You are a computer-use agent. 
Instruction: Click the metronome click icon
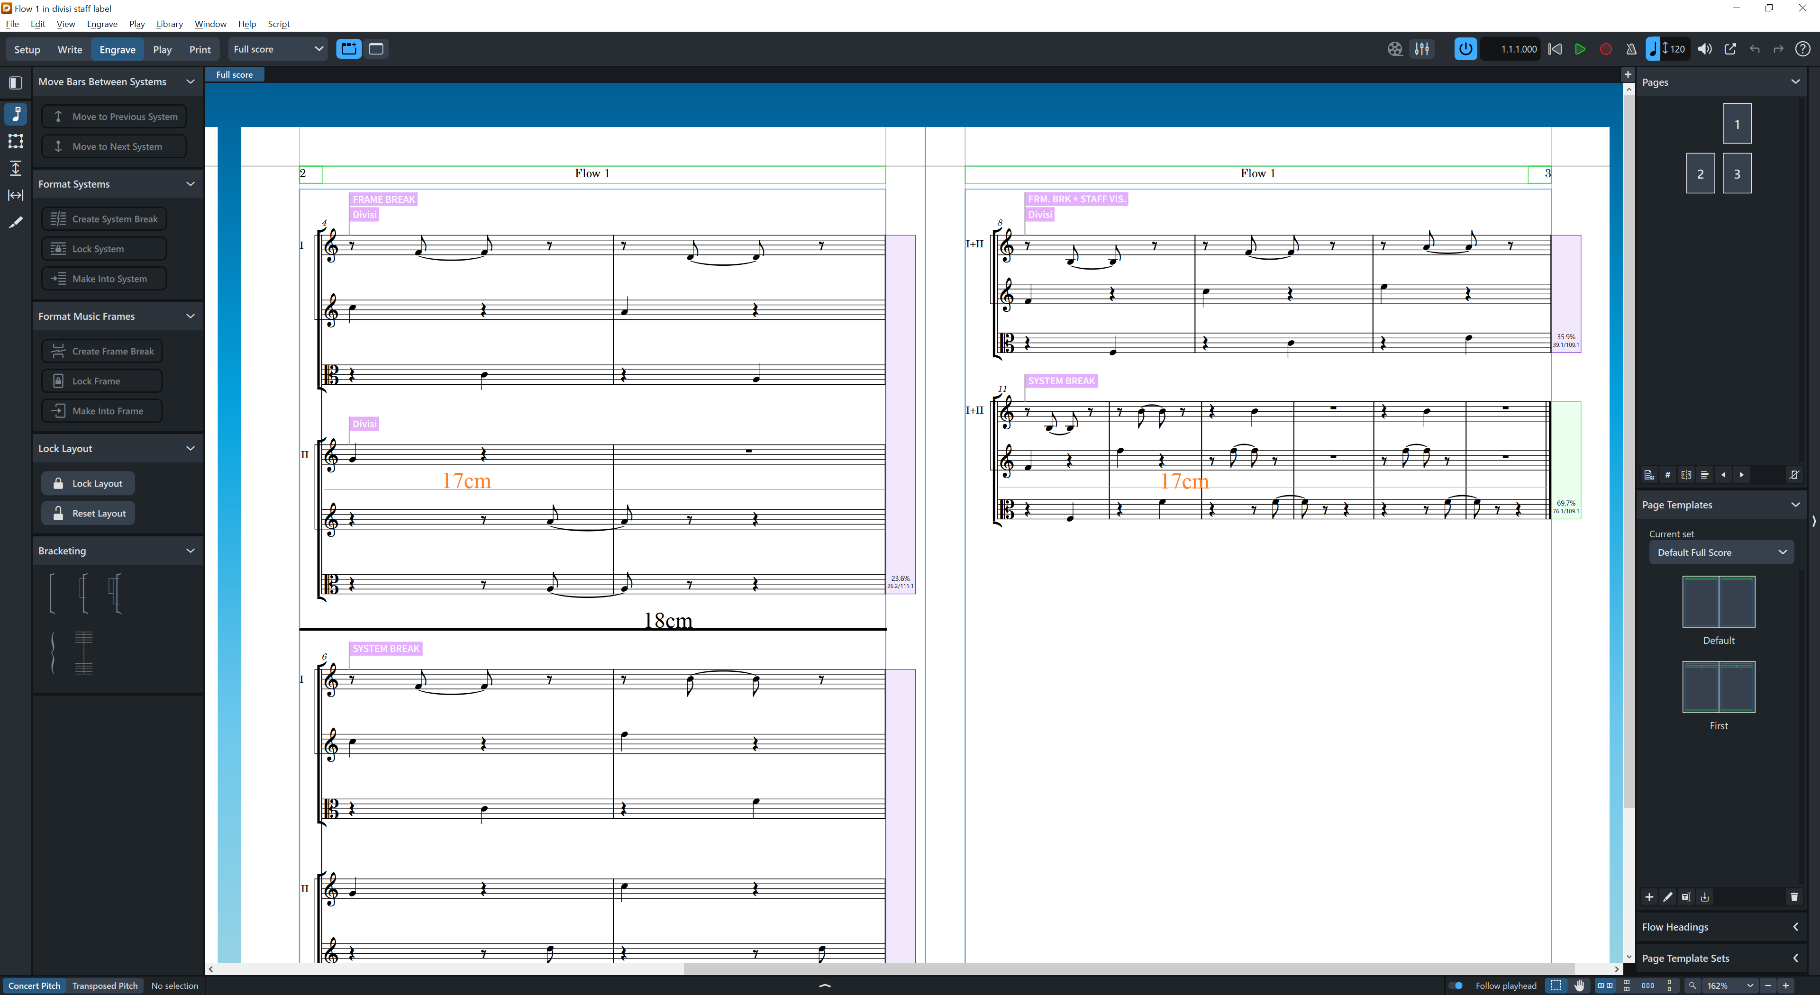click(x=1630, y=49)
